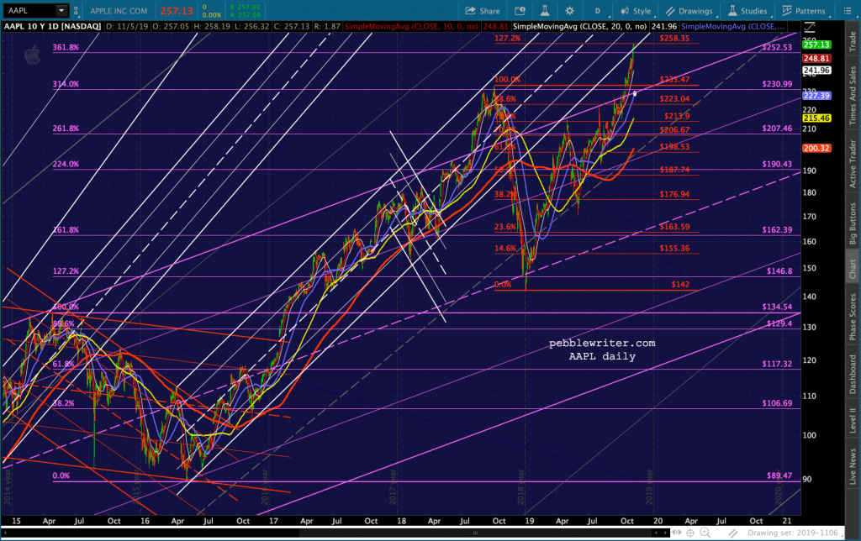Image resolution: width=861 pixels, height=541 pixels.
Task: Click the $258.35 Fibonacci extension label
Action: [674, 38]
